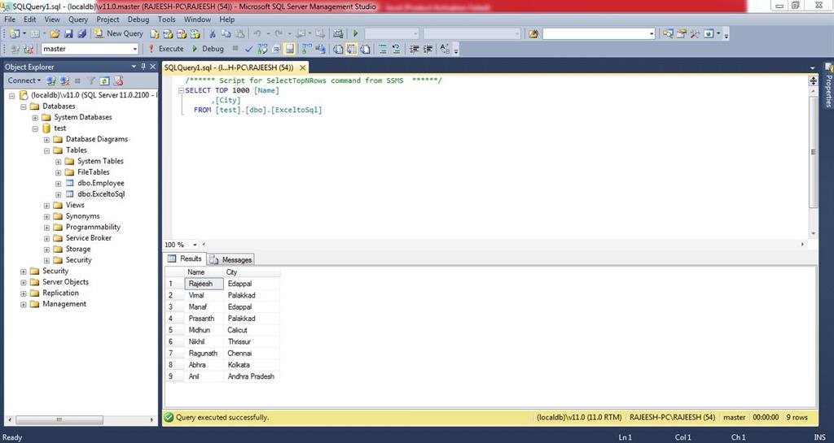The image size is (834, 443).
Task: Click the Cut scissors icon
Action: (213, 34)
